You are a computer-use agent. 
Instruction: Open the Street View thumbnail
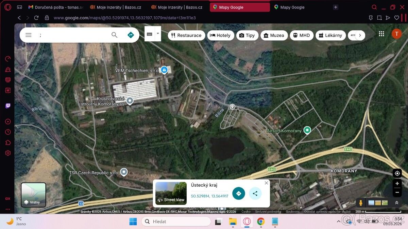pyautogui.click(x=171, y=193)
